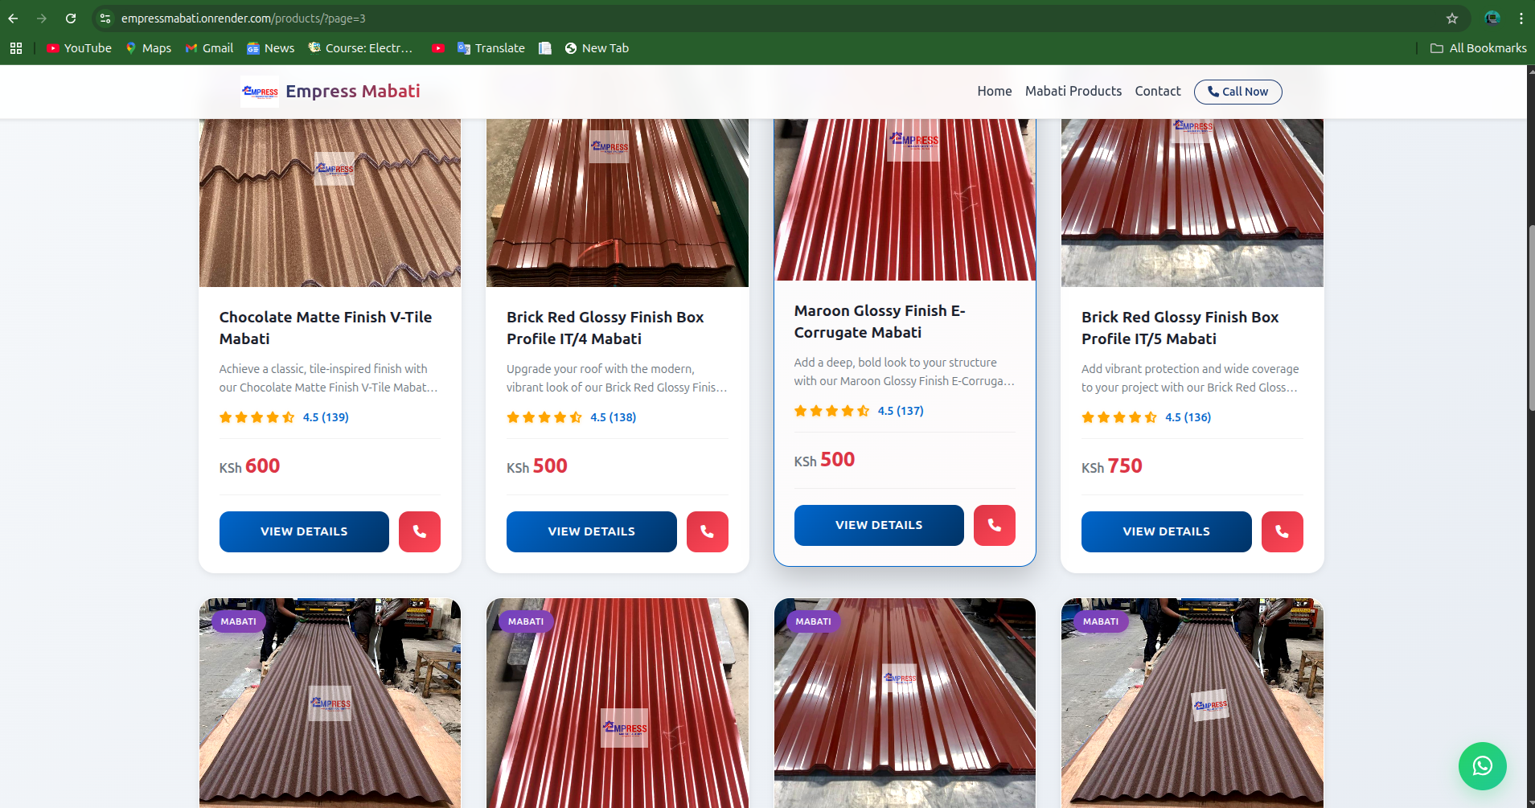This screenshot has height=808, width=1535.
Task: Open Mabati Products menu item
Action: pyautogui.click(x=1073, y=92)
